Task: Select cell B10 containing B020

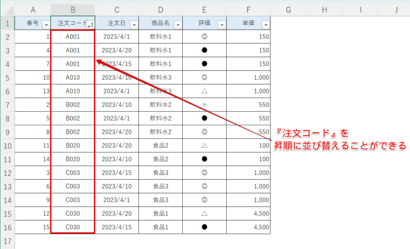Action: 73,145
